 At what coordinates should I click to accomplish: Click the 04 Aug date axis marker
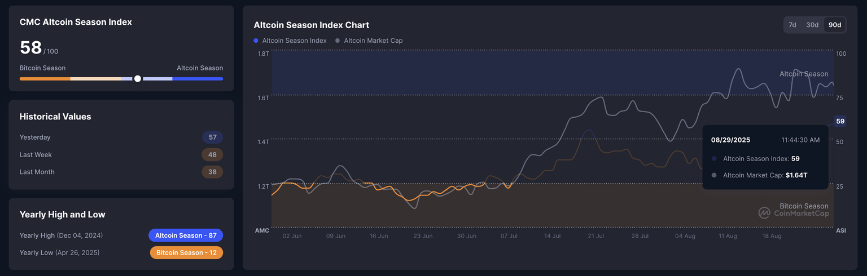tap(685, 237)
